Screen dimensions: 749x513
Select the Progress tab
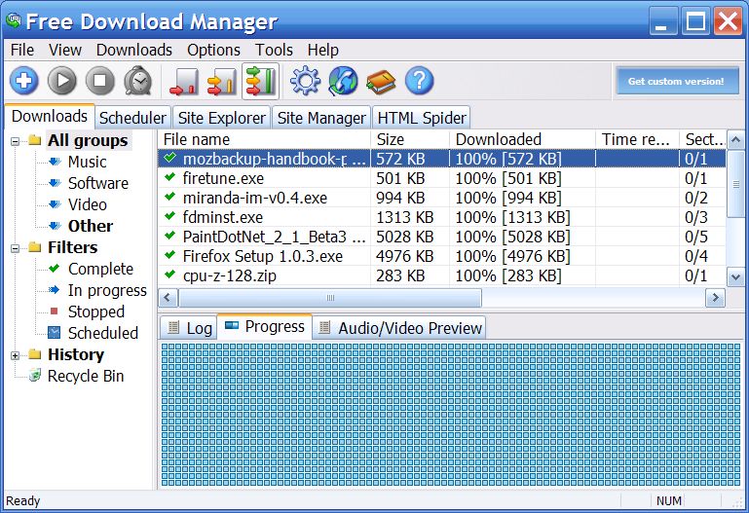pyautogui.click(x=265, y=326)
